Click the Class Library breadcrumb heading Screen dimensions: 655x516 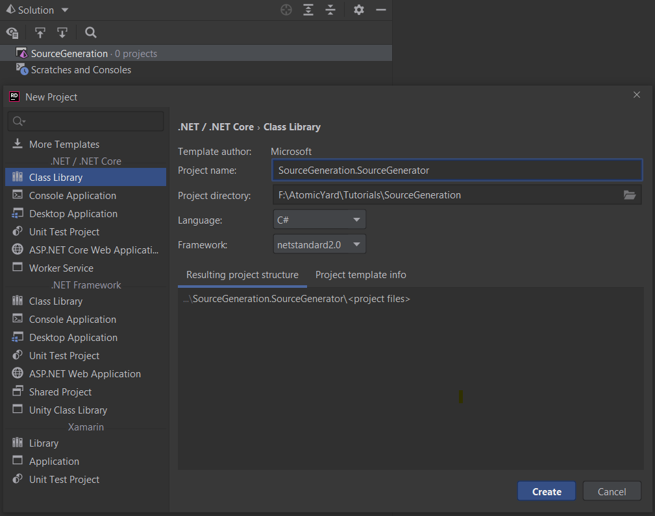coord(292,127)
